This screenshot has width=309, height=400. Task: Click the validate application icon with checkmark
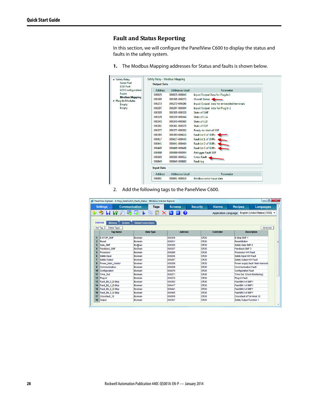(129, 213)
